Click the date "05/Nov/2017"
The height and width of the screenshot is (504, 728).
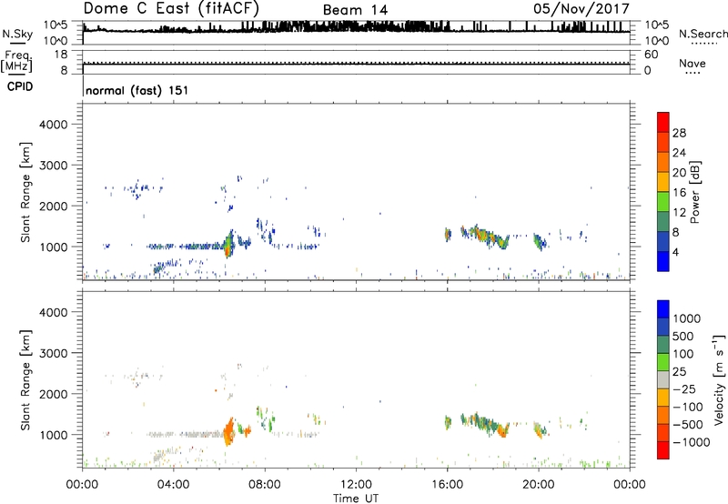(581, 9)
